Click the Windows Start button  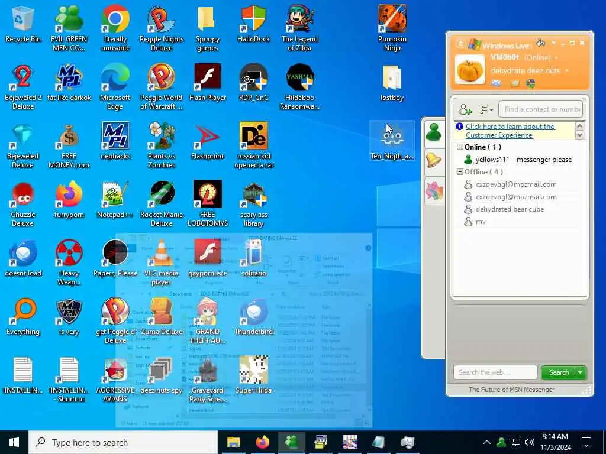(14, 442)
